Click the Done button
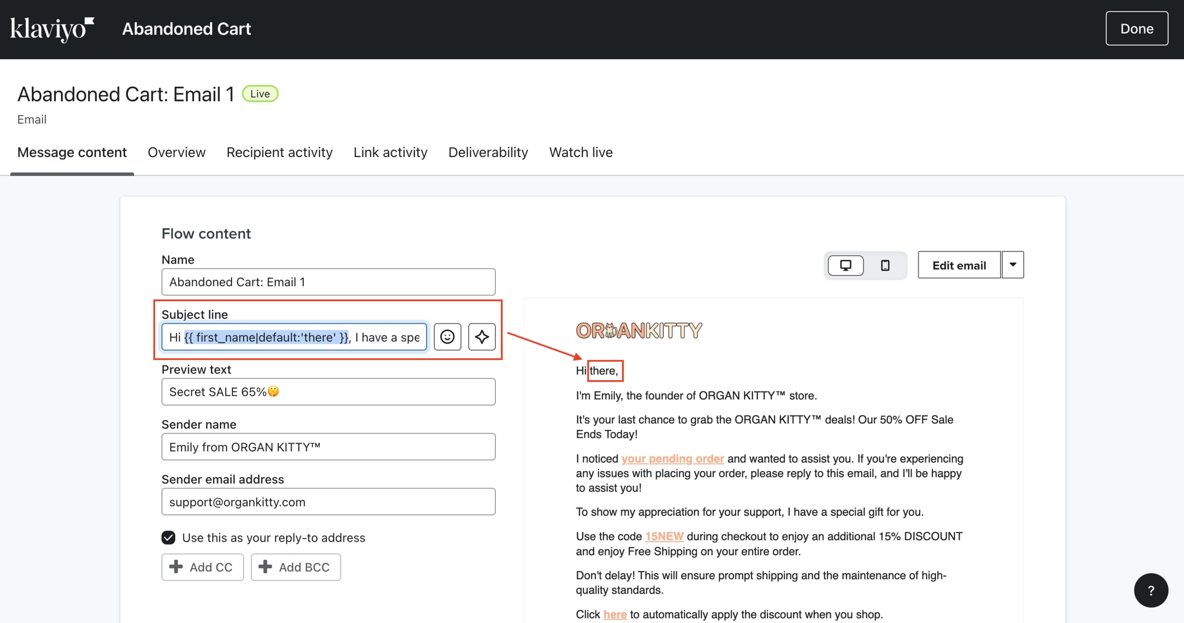The image size is (1184, 623). pos(1137,28)
